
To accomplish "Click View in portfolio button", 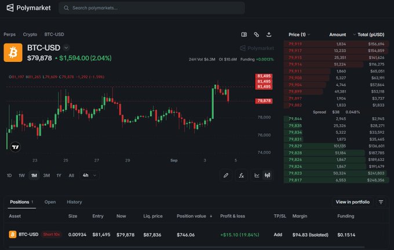I will tap(352, 202).
